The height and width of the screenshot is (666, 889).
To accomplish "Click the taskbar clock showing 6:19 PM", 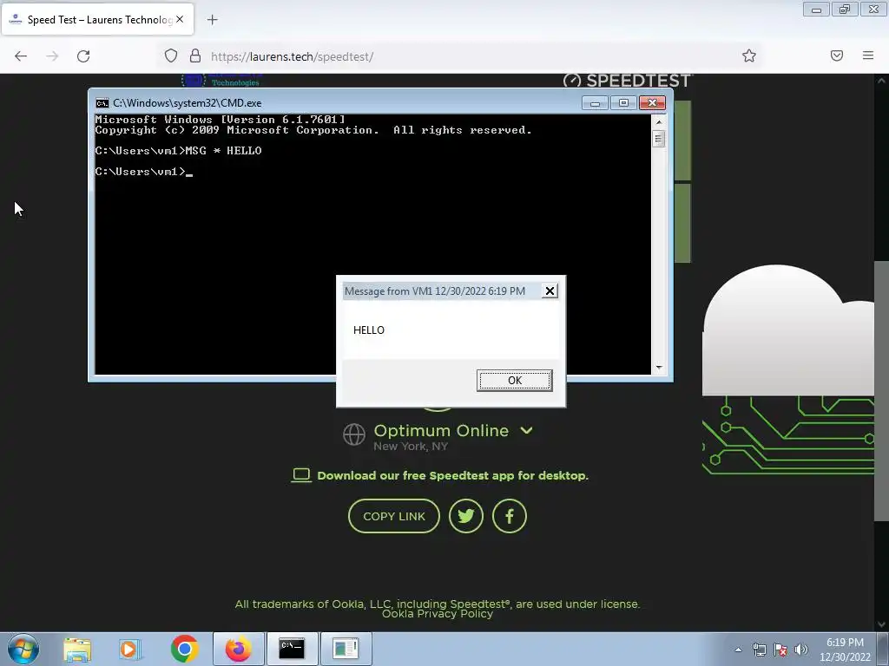I will tap(845, 650).
